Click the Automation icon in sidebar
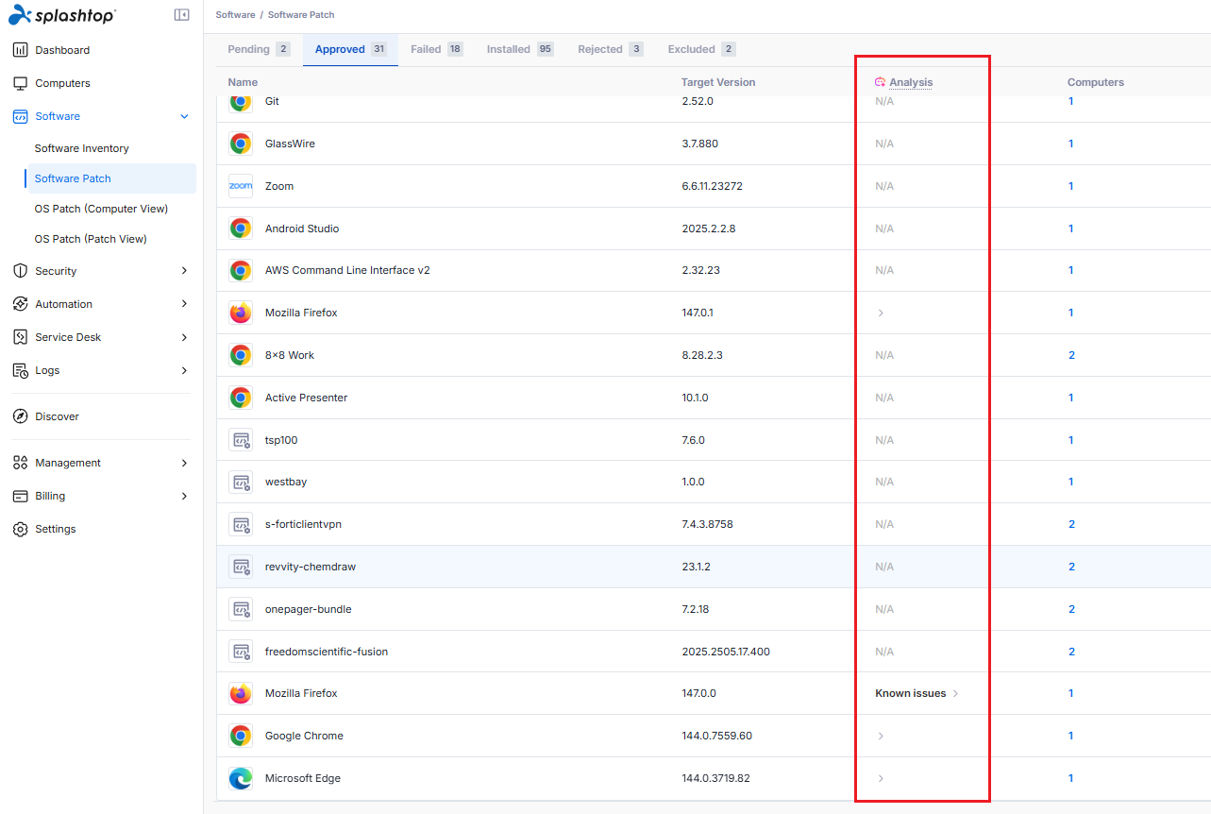Viewport: 1211px width, 814px height. tap(20, 304)
